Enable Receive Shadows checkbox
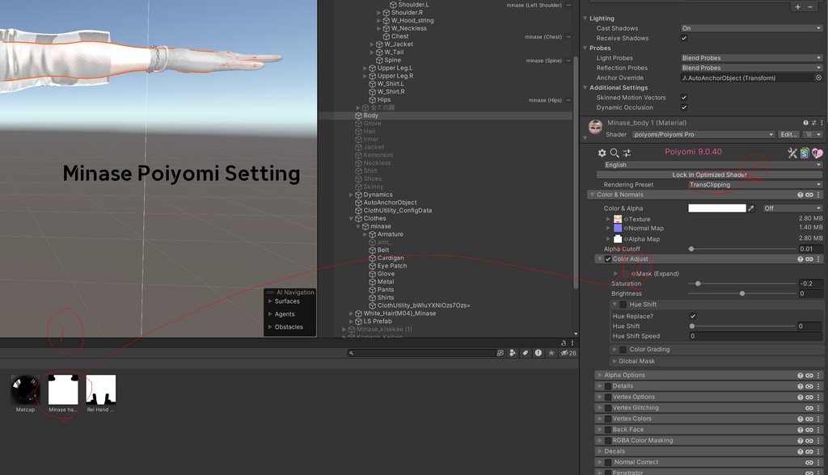Viewport: 828px width, 475px height. (x=683, y=38)
